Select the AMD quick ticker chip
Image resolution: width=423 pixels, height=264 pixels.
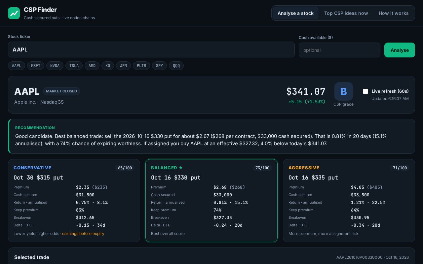click(92, 66)
